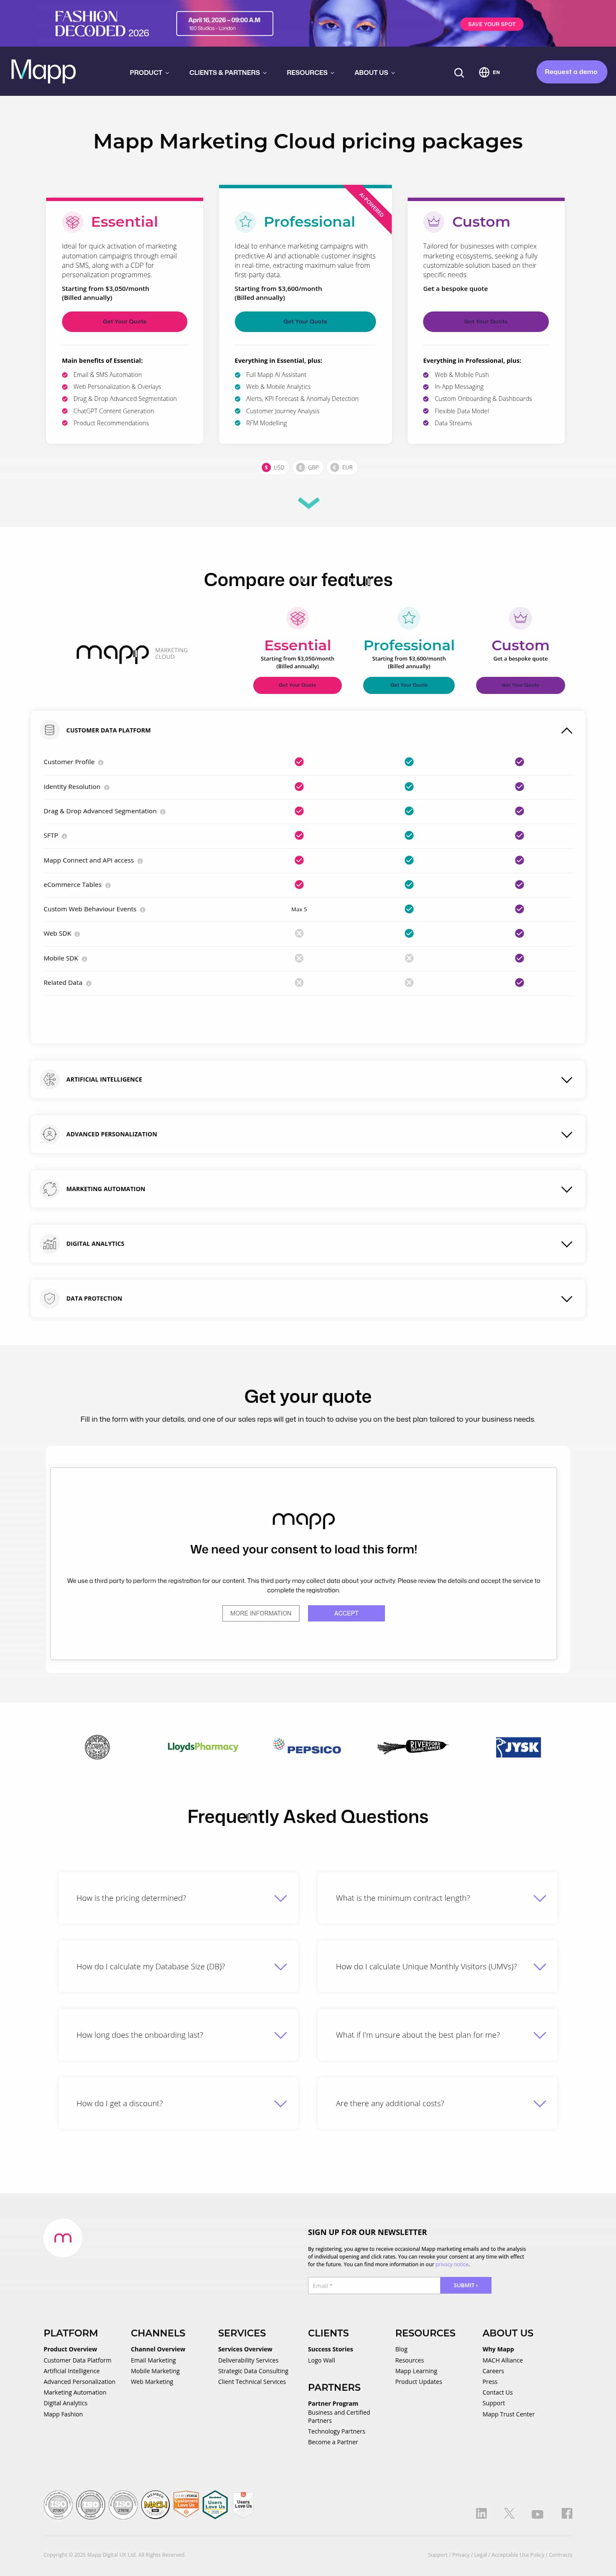The image size is (616, 2576).
Task: Click the Mapp logo in the header
Action: [43, 71]
